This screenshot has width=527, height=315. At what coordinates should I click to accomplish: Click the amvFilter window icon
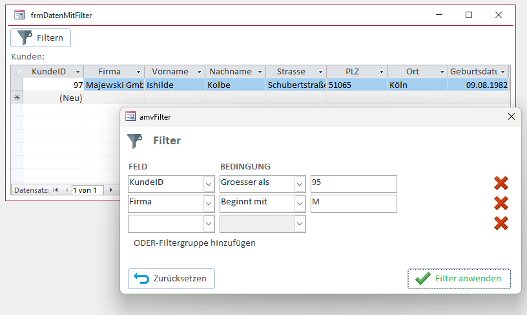pos(130,116)
